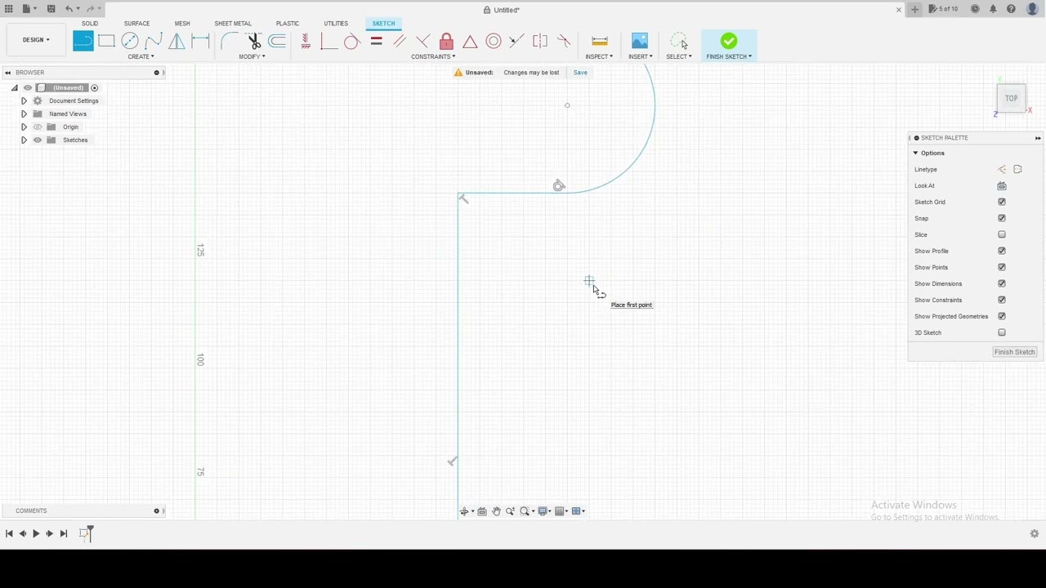Expand the Document Settings node
The image size is (1046, 588).
(24, 100)
